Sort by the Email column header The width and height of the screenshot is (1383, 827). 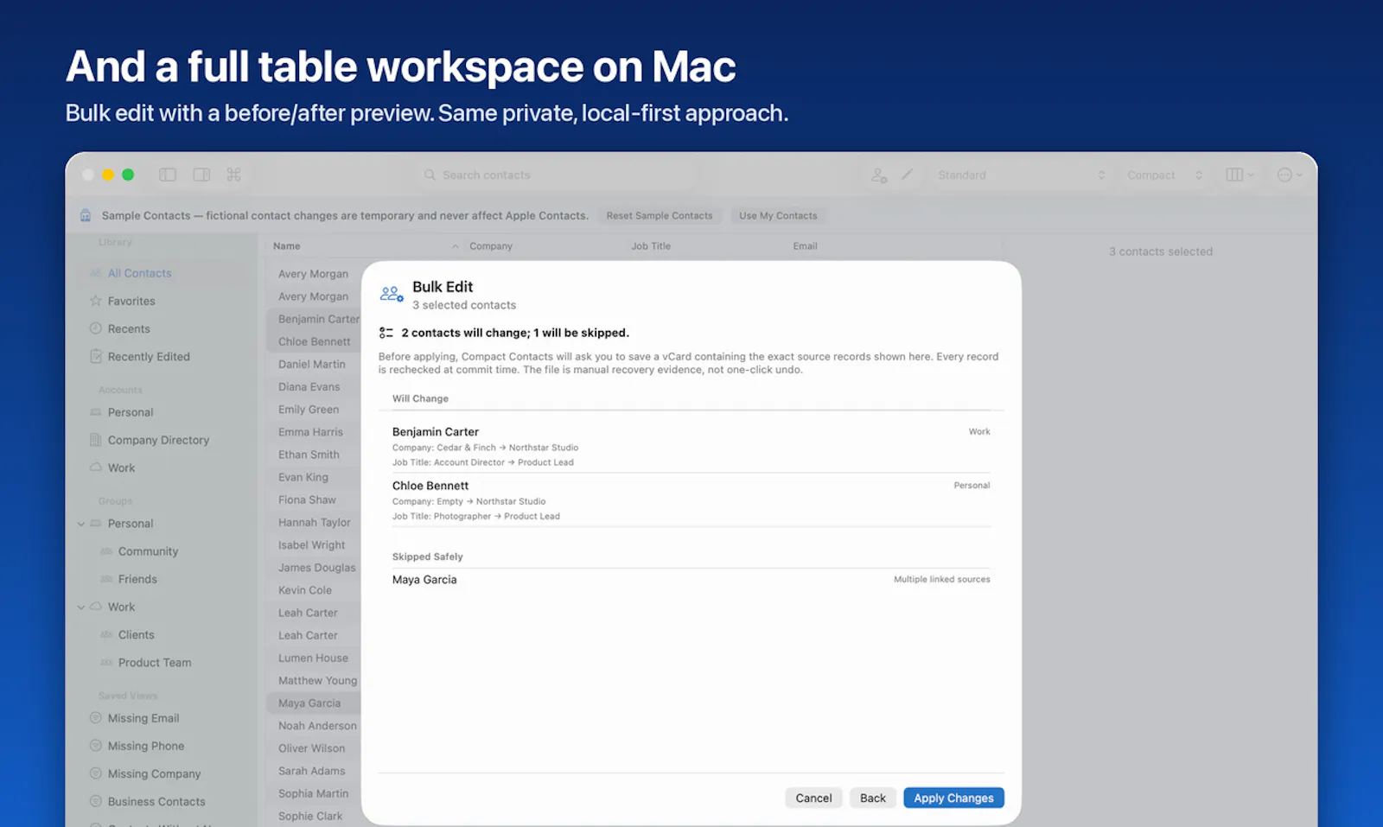[x=805, y=246]
